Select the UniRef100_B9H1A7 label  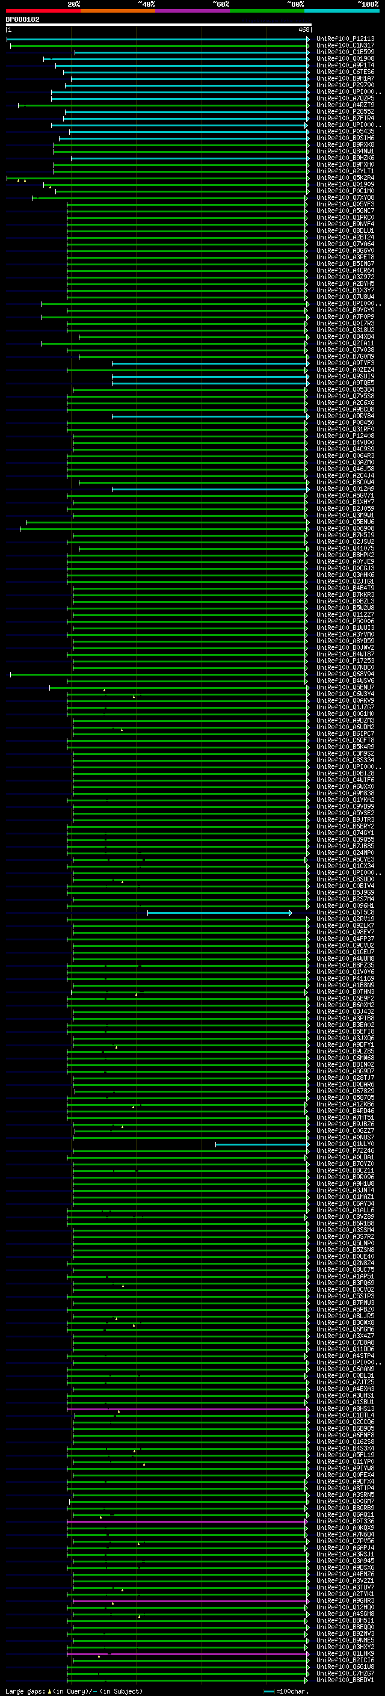[x=345, y=78]
